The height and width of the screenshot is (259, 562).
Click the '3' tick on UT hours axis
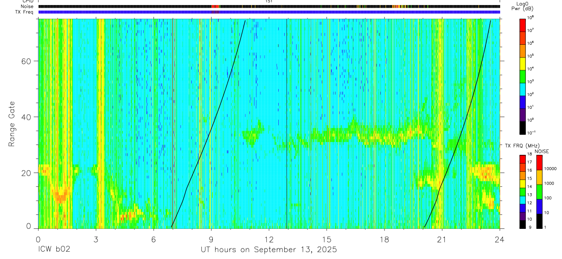click(96, 239)
